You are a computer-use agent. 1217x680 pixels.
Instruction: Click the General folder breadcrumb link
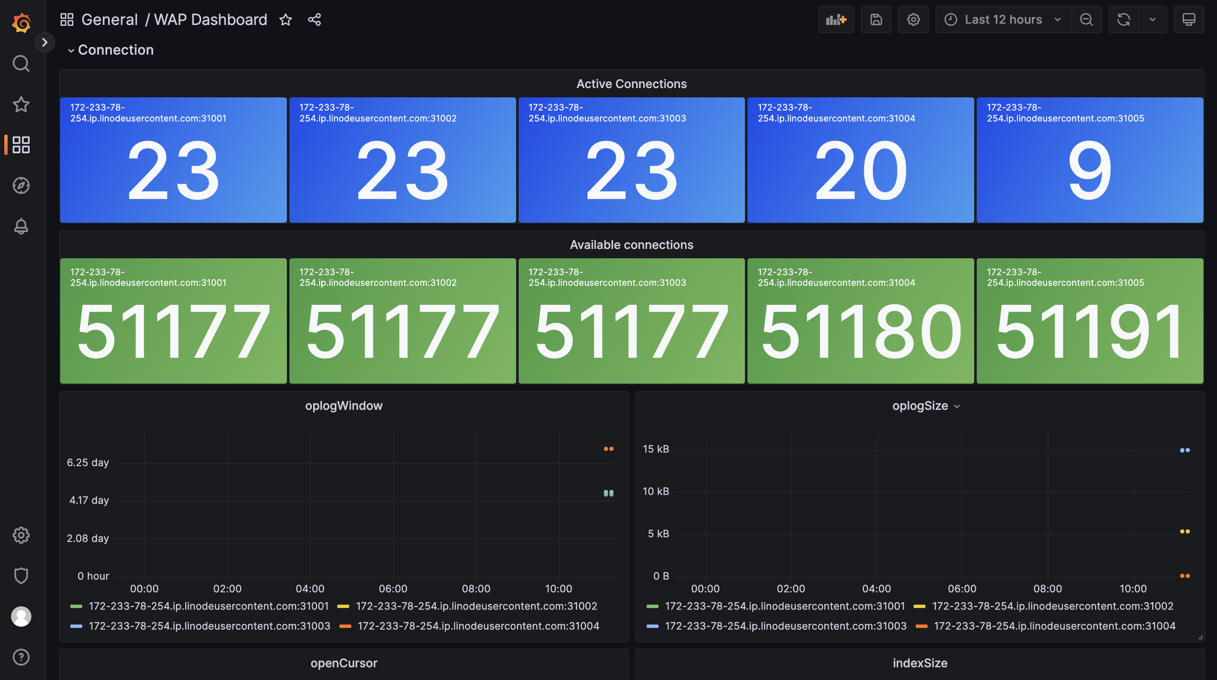click(x=110, y=19)
